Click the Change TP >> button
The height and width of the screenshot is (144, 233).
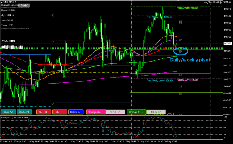coord(137,112)
